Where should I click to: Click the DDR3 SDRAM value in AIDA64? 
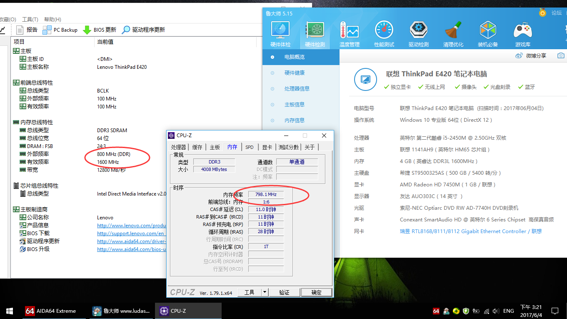click(112, 130)
